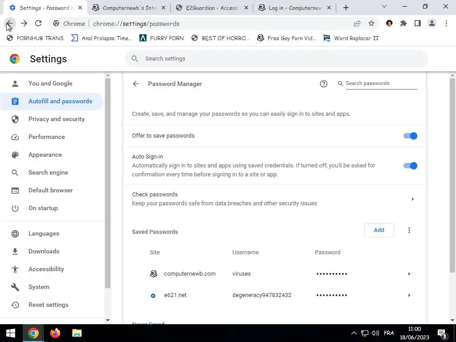Toggle the Auto Sign-in switch
456x342 pixels.
(410, 166)
